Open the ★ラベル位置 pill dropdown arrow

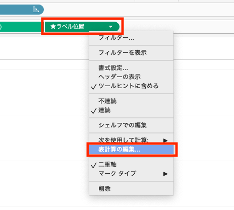pyautogui.click(x=110, y=27)
